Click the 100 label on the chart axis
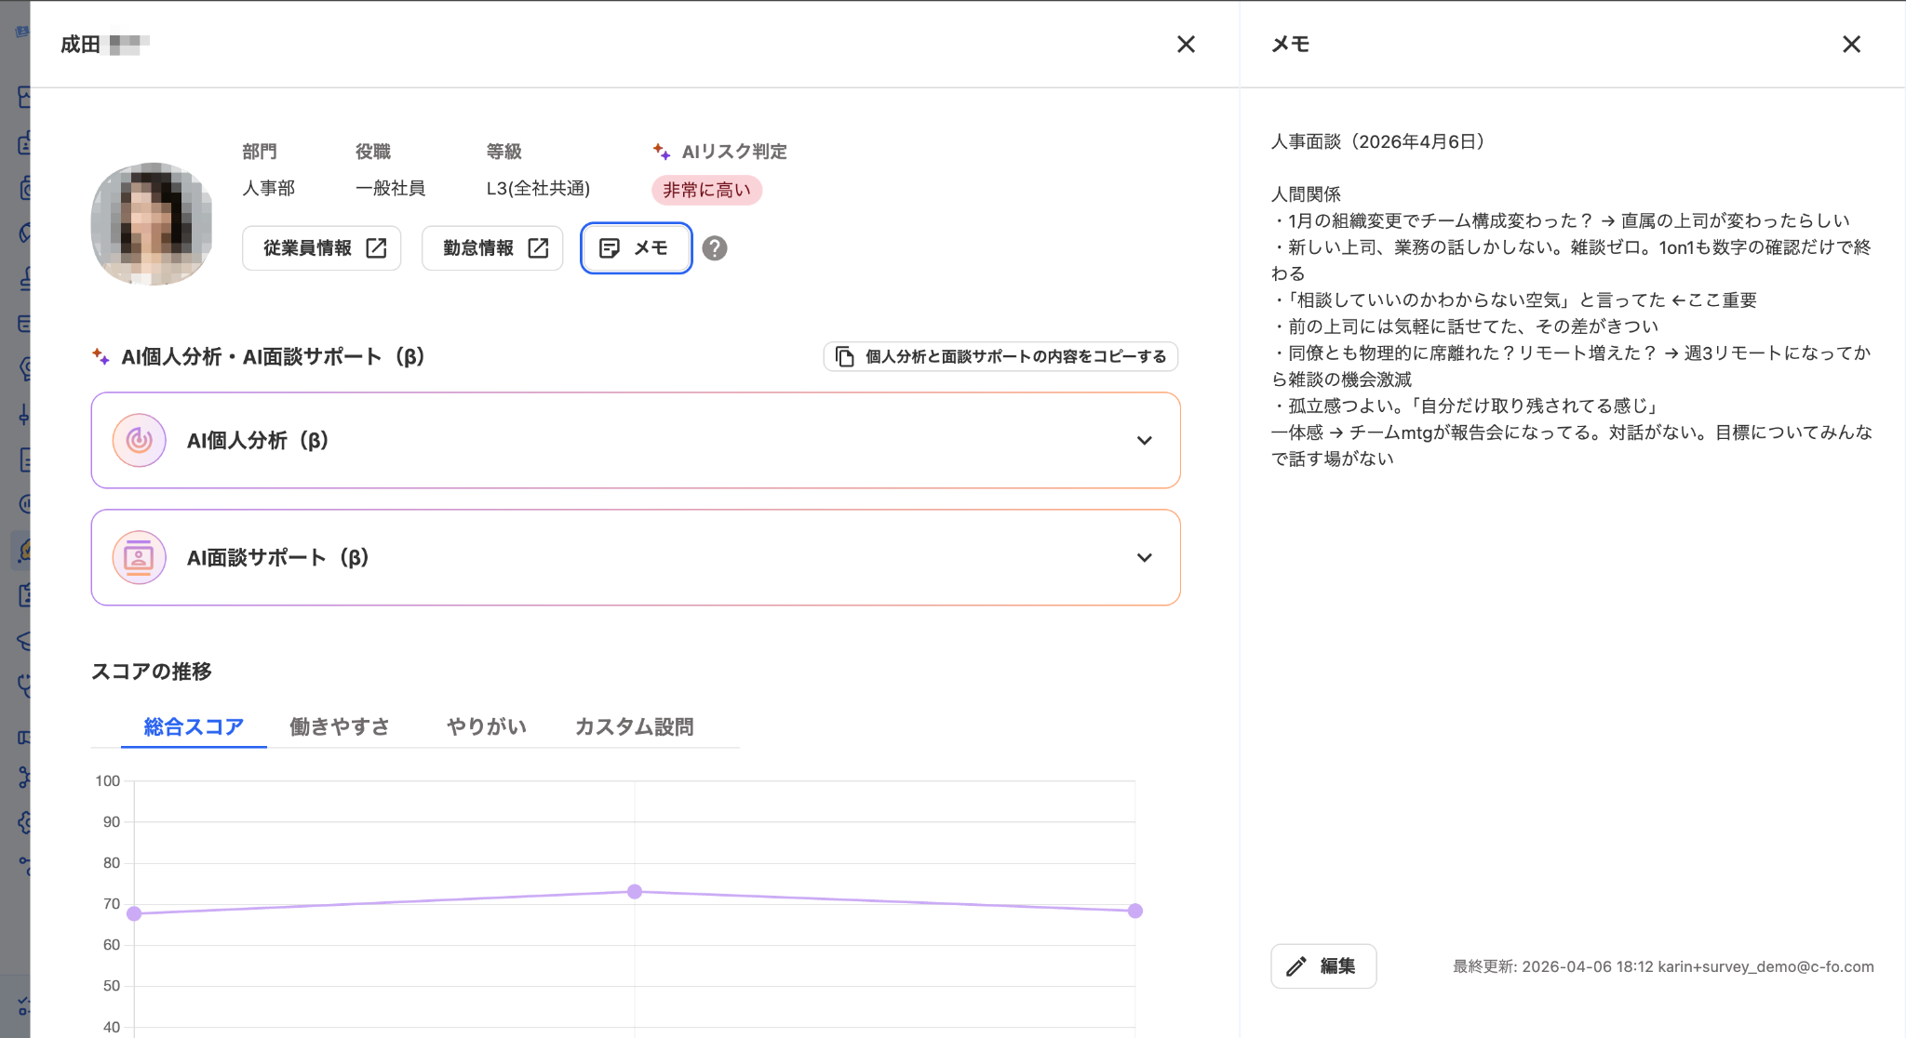Image resolution: width=1906 pixels, height=1038 pixels. click(x=108, y=780)
